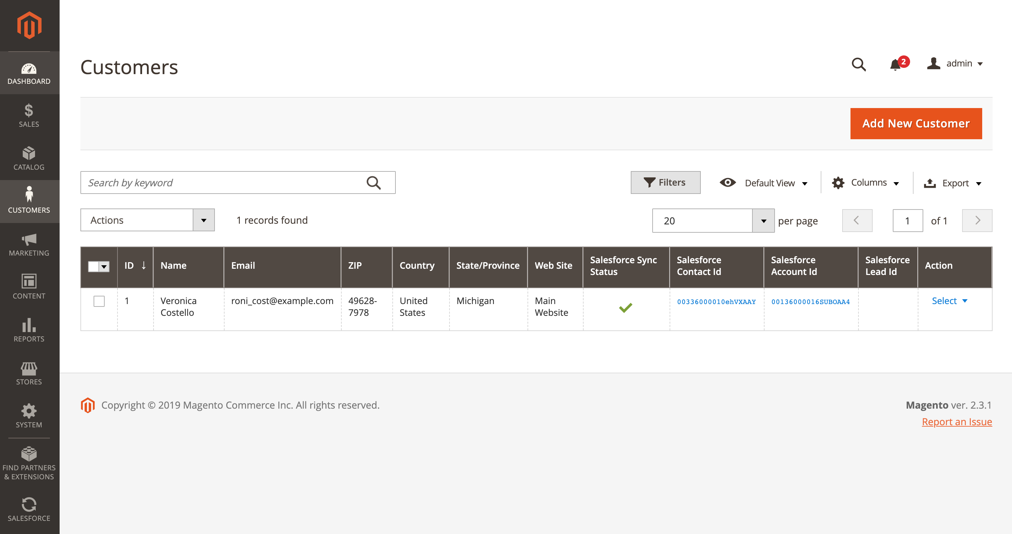Check the checkbox for Veronica Costello's row
The image size is (1012, 534).
[99, 301]
